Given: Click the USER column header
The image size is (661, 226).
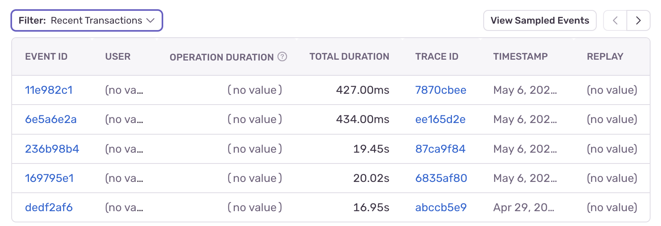Looking at the screenshot, I should 118,56.
